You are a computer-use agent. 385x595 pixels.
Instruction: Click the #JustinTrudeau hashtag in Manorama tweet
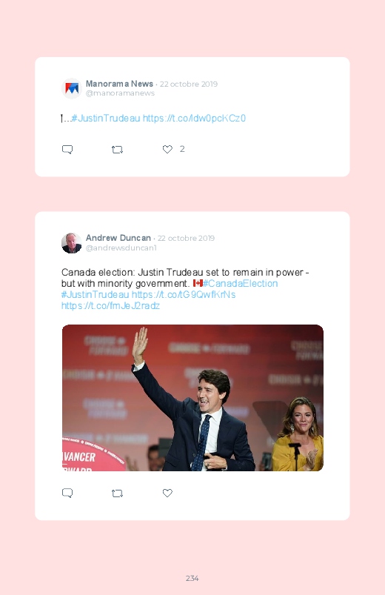[x=106, y=118]
